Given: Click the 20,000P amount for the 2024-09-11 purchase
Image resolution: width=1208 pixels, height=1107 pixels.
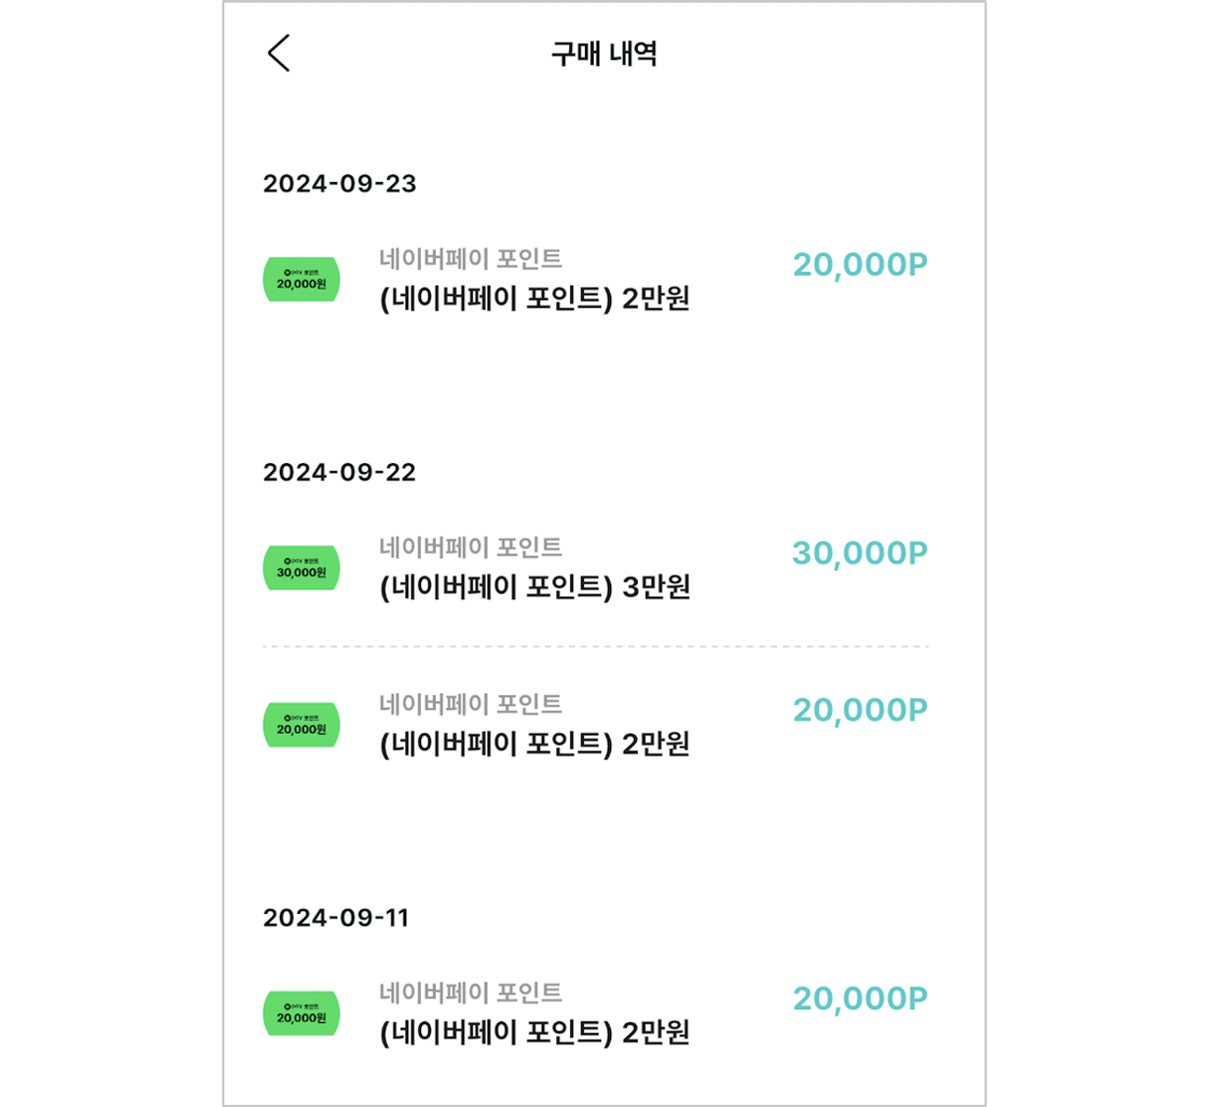Looking at the screenshot, I should coord(860,999).
